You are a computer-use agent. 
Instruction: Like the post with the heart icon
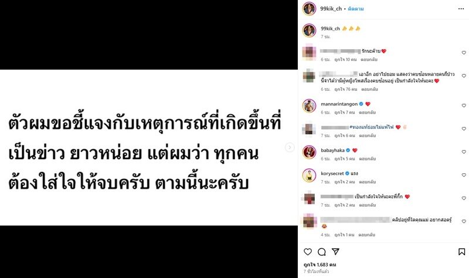click(308, 252)
